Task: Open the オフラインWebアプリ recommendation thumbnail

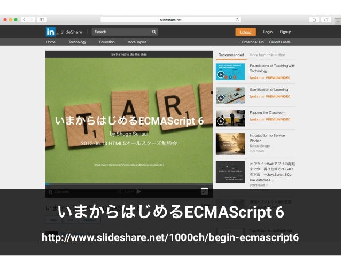Action: coord(230,172)
